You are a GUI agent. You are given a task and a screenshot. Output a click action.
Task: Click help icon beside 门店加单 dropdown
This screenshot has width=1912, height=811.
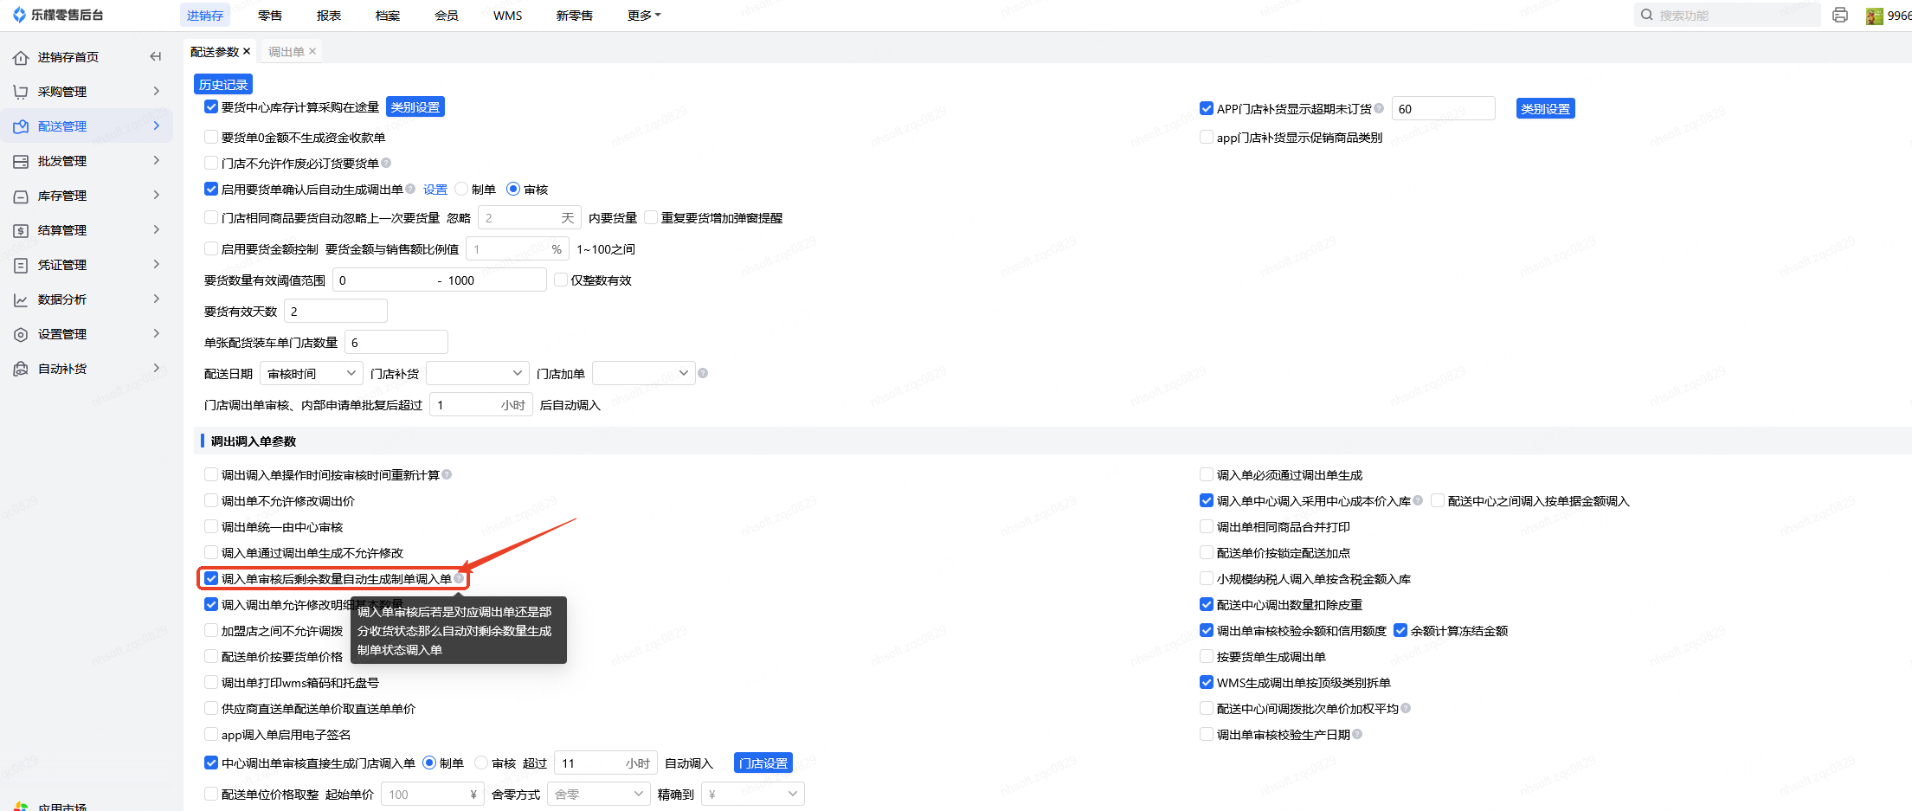[x=703, y=373]
